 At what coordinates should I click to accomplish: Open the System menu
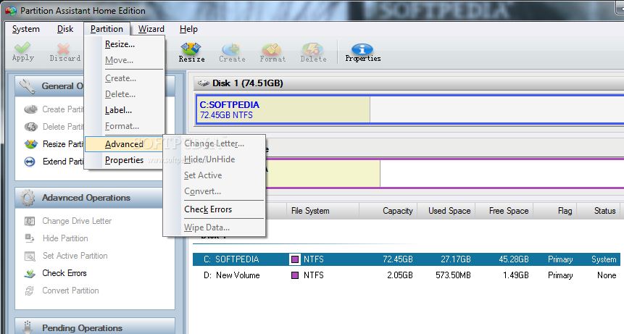[x=26, y=29]
